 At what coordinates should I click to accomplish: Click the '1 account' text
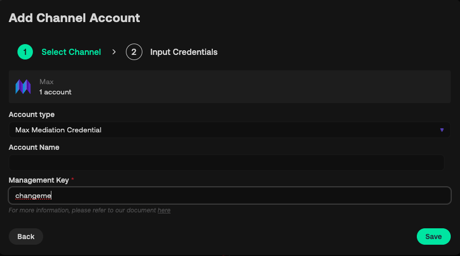[x=56, y=92]
